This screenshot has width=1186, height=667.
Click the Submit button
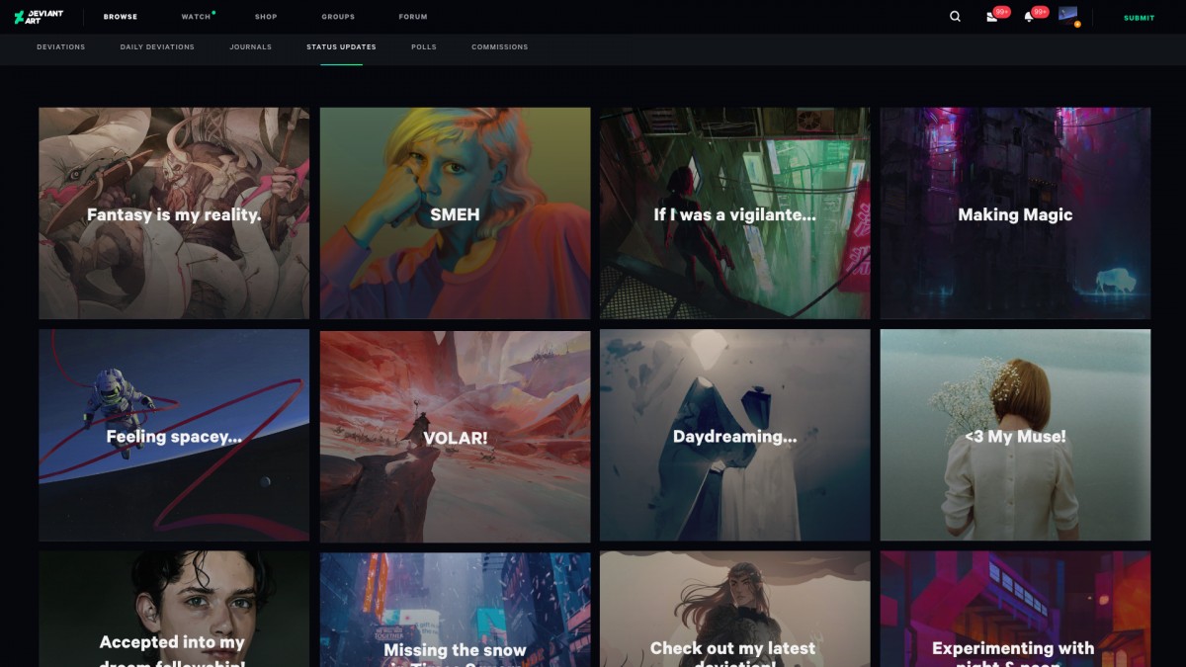(1139, 18)
